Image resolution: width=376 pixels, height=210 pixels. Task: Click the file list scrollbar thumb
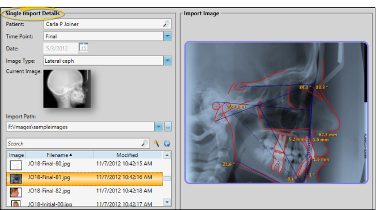click(x=167, y=179)
